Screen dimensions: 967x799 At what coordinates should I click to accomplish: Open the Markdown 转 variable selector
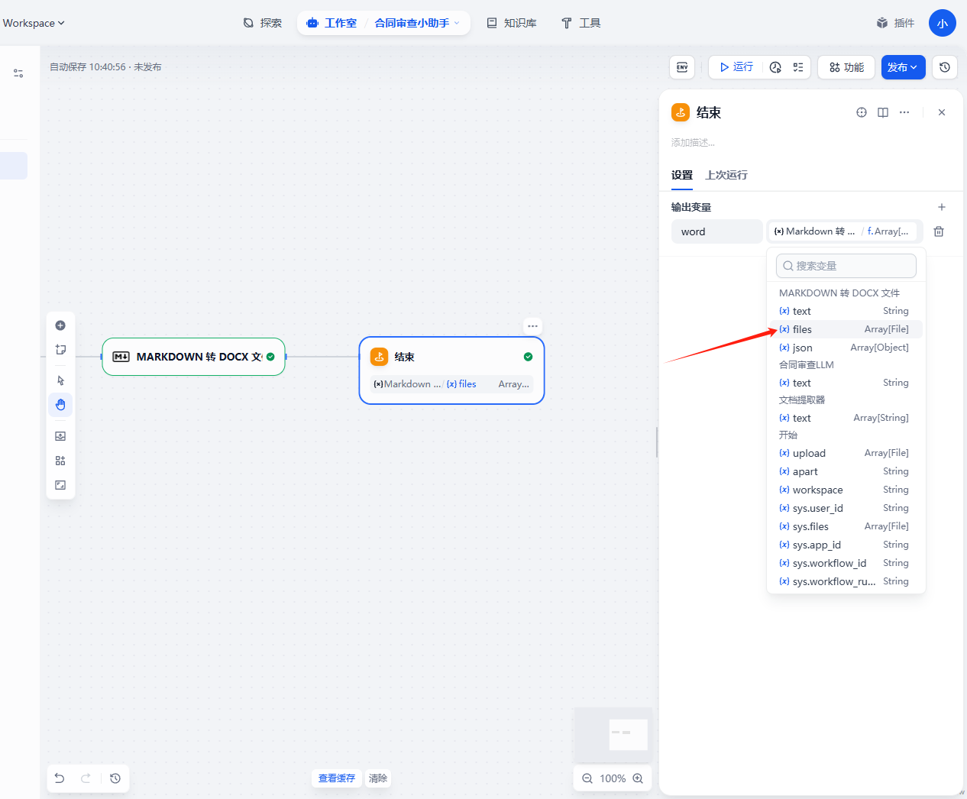coord(845,231)
